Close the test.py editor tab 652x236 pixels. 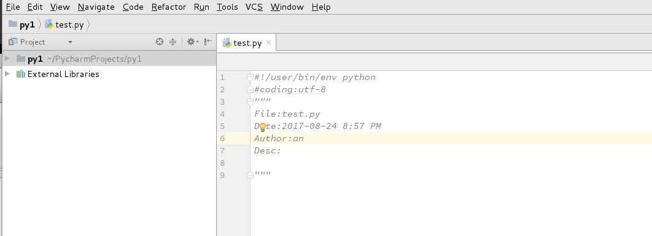[x=269, y=42]
